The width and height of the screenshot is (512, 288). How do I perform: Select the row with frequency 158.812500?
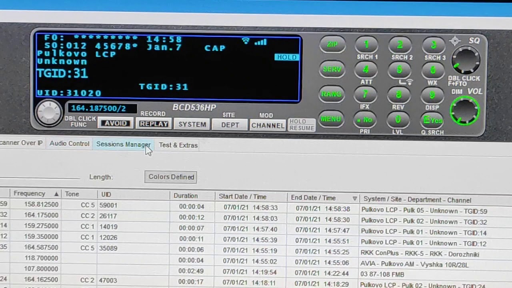256,207
